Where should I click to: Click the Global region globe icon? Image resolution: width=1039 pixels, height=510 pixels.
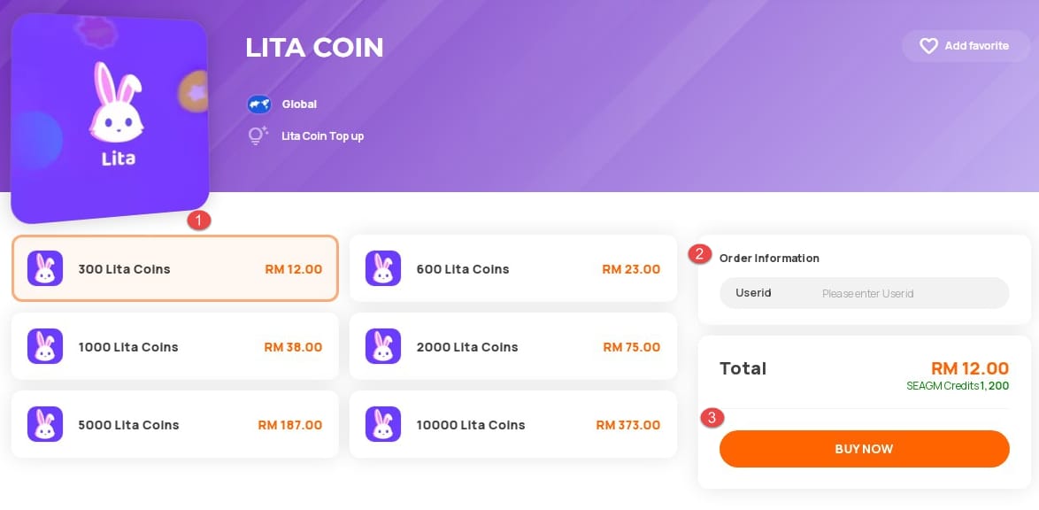258,104
